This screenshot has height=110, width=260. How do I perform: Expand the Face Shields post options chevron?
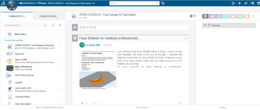186,38
